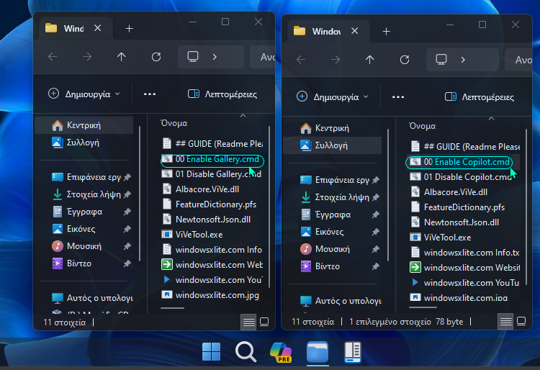Image resolution: width=540 pixels, height=370 pixels.
Task: Launch Copilot Preview from taskbar
Action: click(x=281, y=352)
